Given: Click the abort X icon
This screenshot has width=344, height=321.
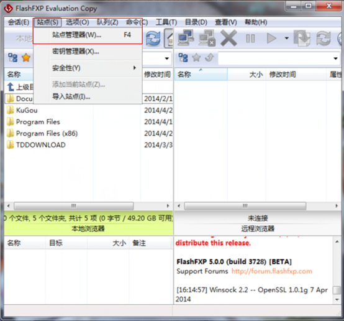Looking at the screenshot, I should pyautogui.click(x=229, y=38).
